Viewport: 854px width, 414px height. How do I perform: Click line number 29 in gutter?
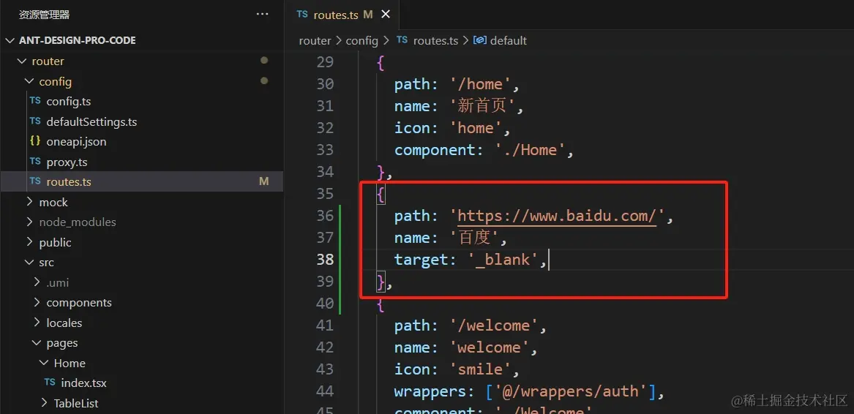[x=325, y=62]
